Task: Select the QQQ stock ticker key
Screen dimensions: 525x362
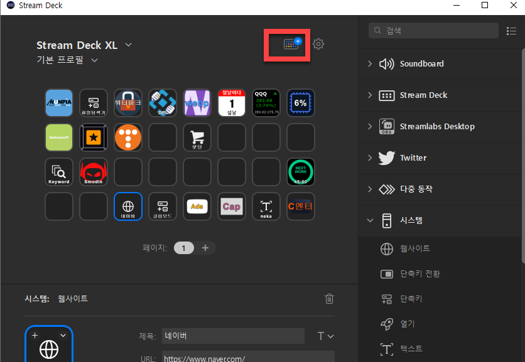Action: click(x=266, y=103)
